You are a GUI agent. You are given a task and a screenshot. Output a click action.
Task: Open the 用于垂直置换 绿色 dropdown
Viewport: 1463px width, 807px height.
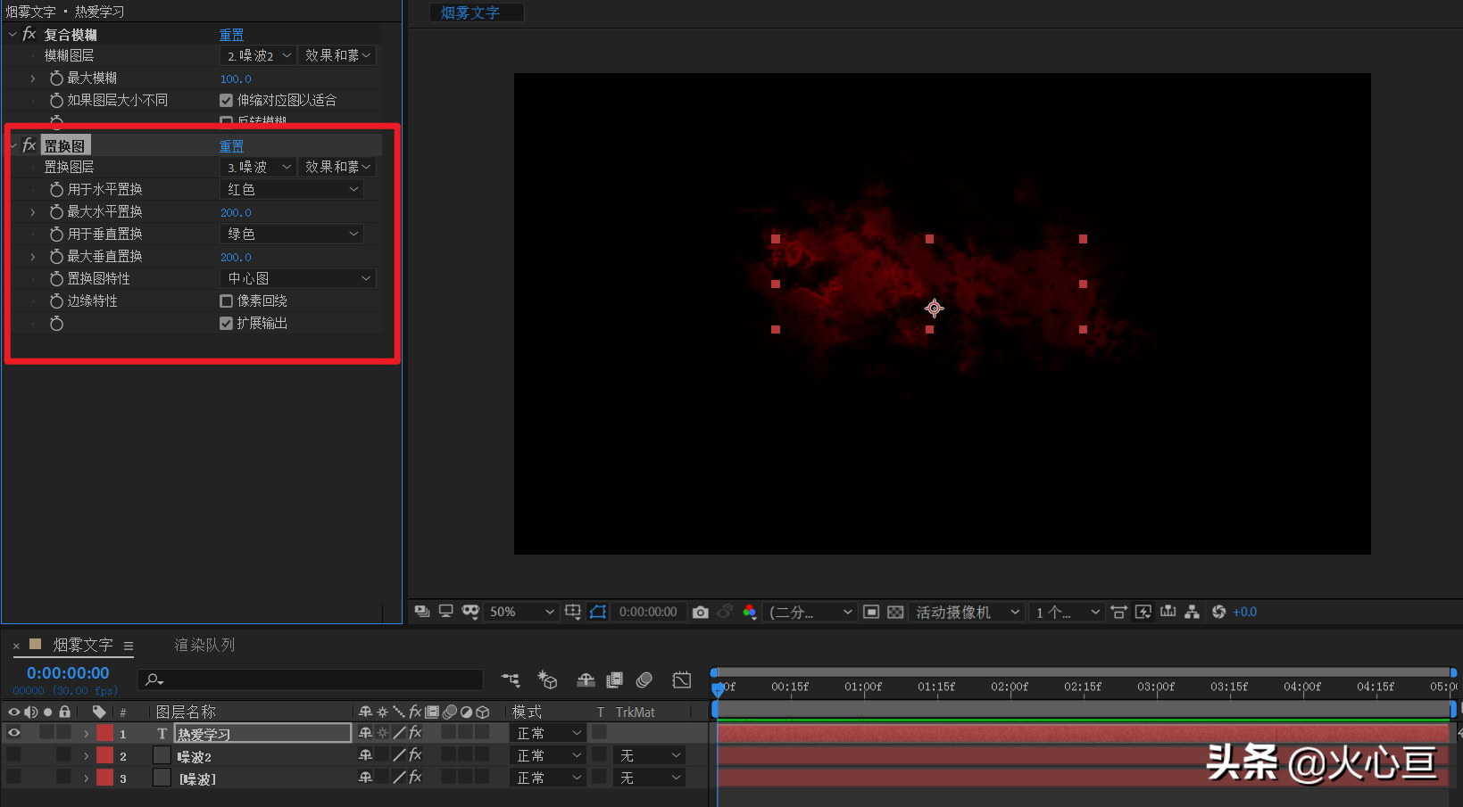point(292,234)
